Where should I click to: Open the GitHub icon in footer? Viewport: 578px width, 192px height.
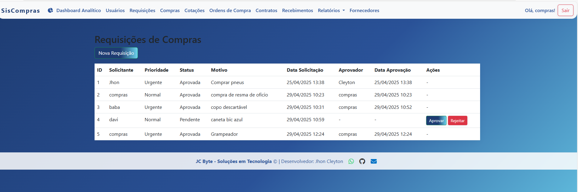tap(362, 161)
